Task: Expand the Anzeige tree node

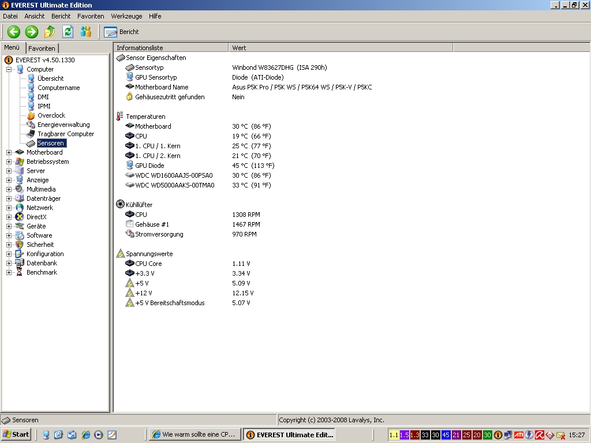Action: 9,180
